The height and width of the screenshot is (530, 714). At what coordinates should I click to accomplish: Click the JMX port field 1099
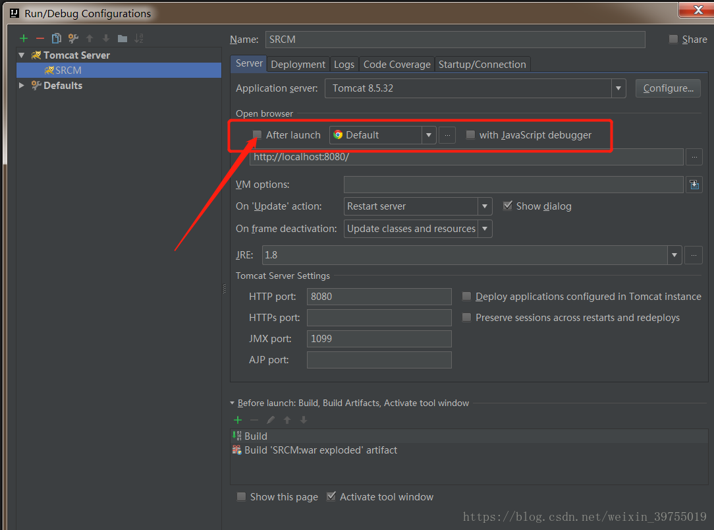pyautogui.click(x=379, y=339)
